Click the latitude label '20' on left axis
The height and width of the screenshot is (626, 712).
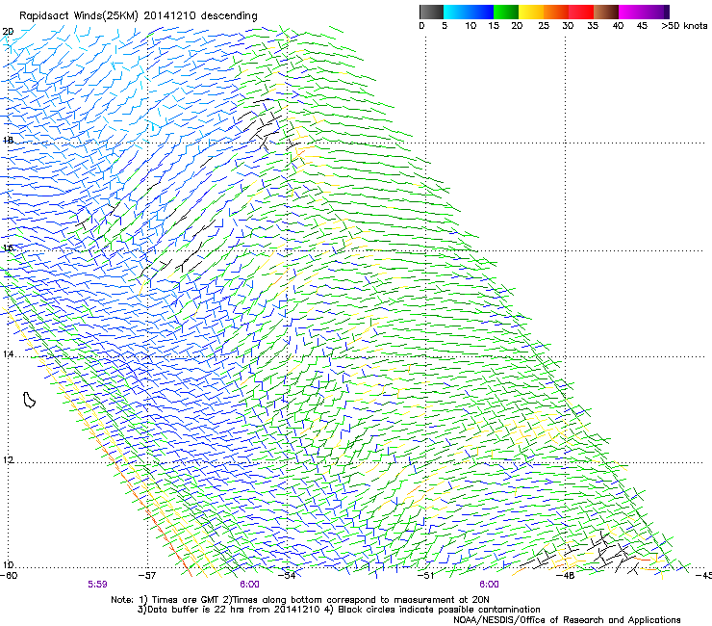(8, 32)
